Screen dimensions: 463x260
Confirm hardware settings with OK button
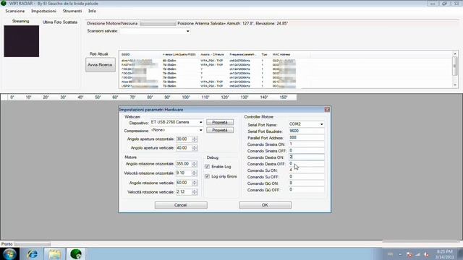click(265, 205)
